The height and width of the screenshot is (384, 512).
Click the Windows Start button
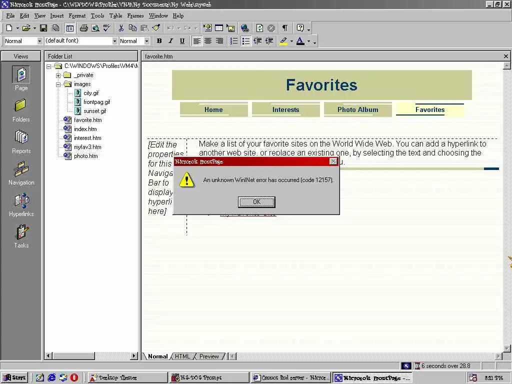(14, 377)
